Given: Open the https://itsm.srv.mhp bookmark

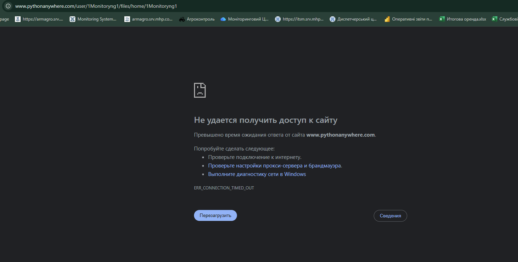Looking at the screenshot, I should [x=299, y=19].
